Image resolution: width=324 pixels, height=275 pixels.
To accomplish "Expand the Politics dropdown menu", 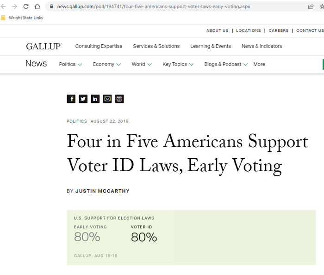I will (70, 64).
